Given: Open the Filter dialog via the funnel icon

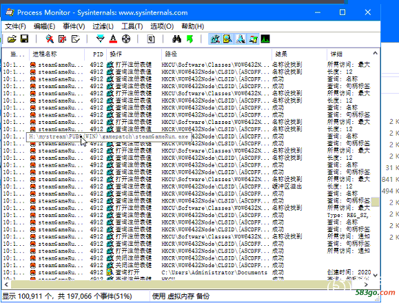Looking at the screenshot, I should (101, 39).
